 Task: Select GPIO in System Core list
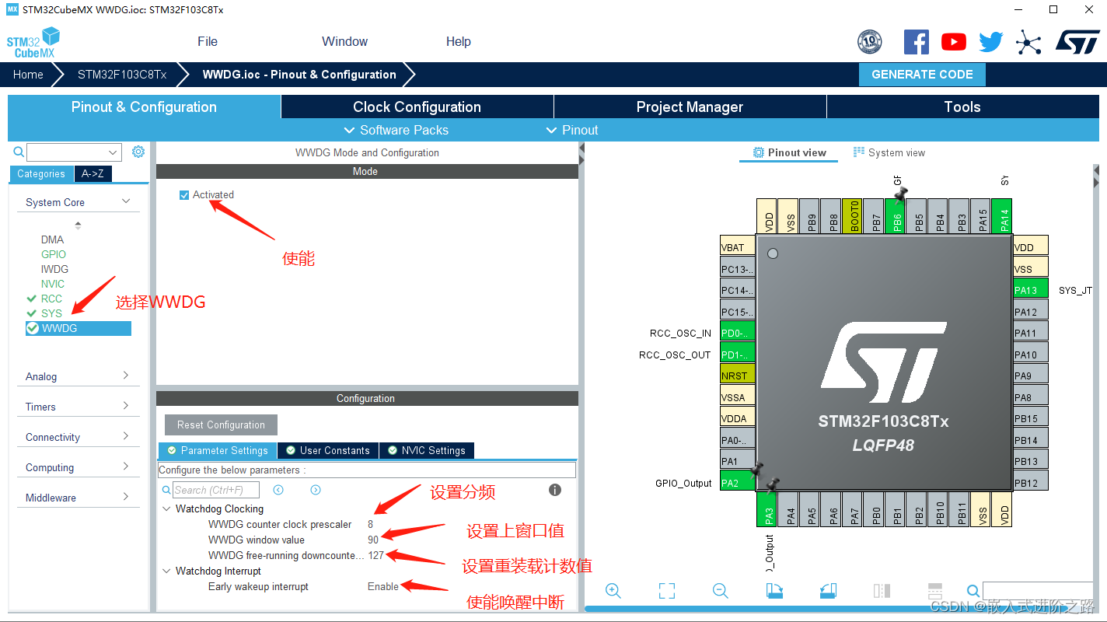point(54,254)
